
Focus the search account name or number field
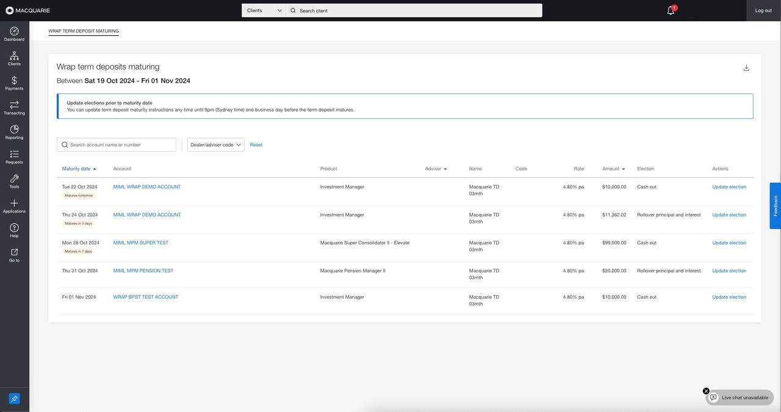(117, 144)
